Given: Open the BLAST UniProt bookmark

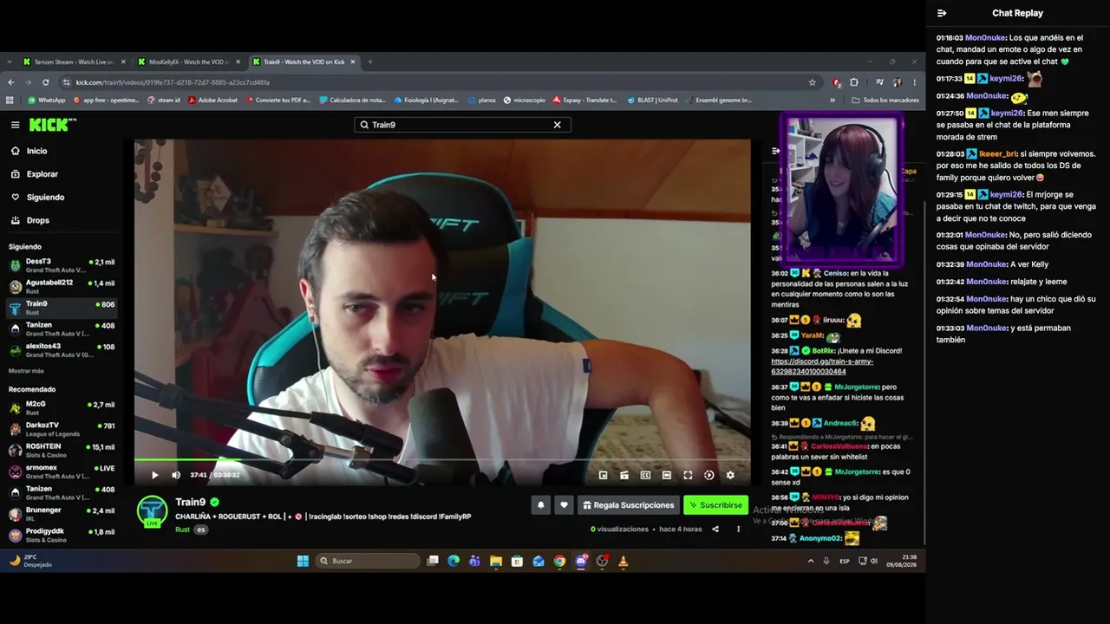Looking at the screenshot, I should [x=652, y=101].
